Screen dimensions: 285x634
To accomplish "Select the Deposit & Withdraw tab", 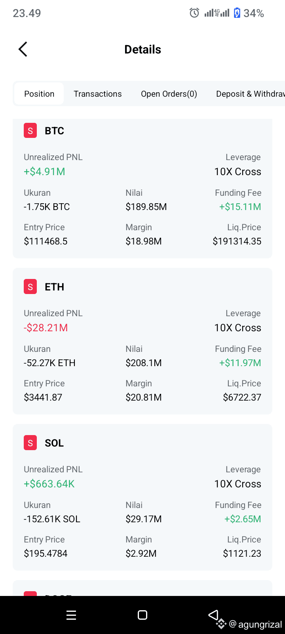I will point(251,94).
